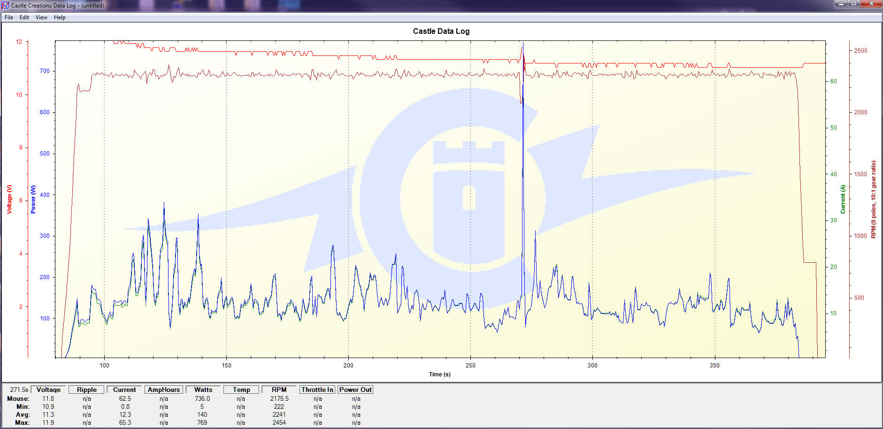Click the 271.5s mouse time readout
Image resolution: width=883 pixels, height=429 pixels.
(x=19, y=390)
